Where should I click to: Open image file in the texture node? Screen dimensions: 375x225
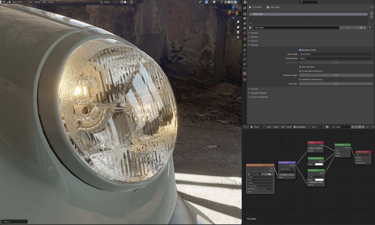pos(269,174)
